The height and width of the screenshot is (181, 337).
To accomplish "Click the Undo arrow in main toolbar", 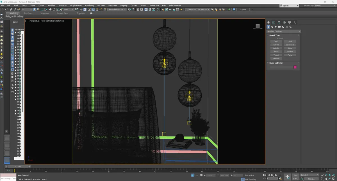I will coord(3,10).
